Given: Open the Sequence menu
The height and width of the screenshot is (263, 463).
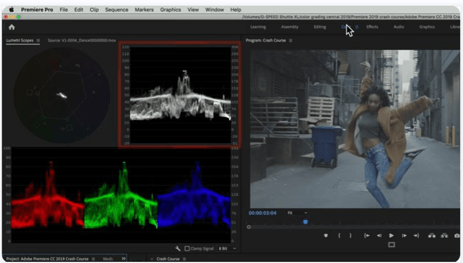Looking at the screenshot, I should 116,10.
